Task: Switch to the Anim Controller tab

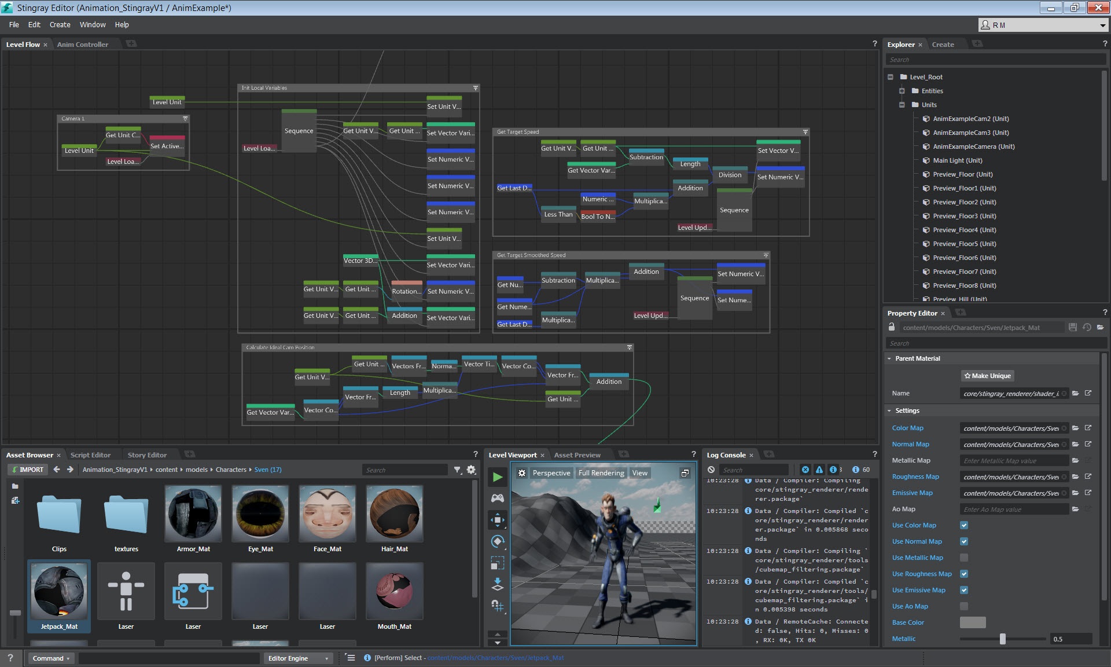Action: pos(82,45)
